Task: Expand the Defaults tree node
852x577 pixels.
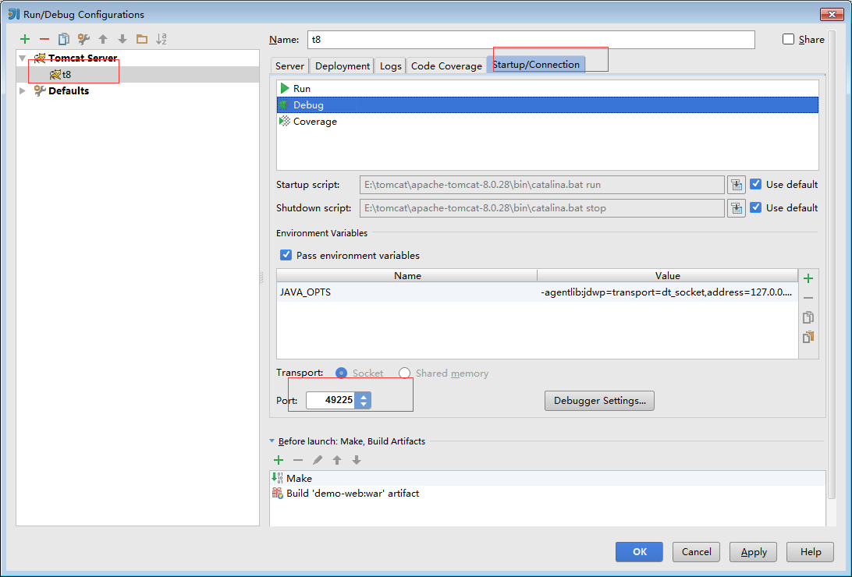Action: coord(23,90)
